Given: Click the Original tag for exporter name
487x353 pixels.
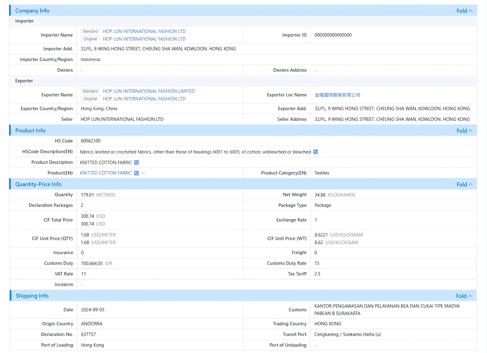Looking at the screenshot, I should pos(90,99).
